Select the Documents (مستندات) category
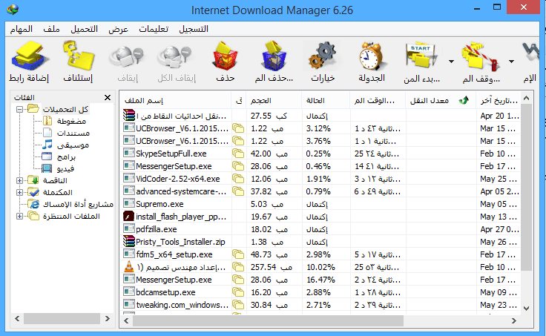546x336 pixels. click(x=73, y=133)
